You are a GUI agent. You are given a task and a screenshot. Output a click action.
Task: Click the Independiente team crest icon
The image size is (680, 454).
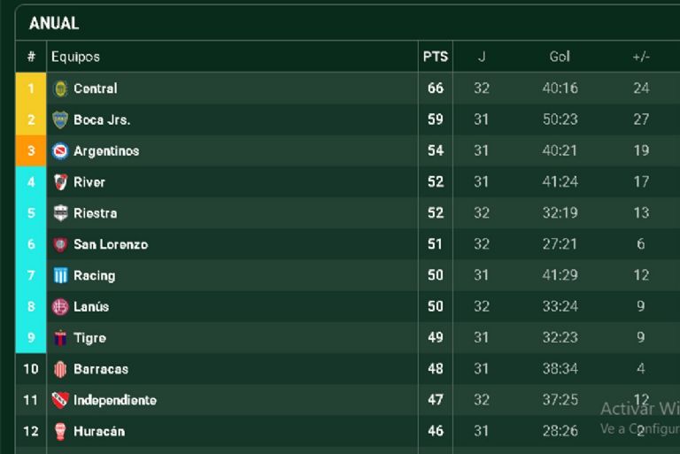pyautogui.click(x=60, y=400)
